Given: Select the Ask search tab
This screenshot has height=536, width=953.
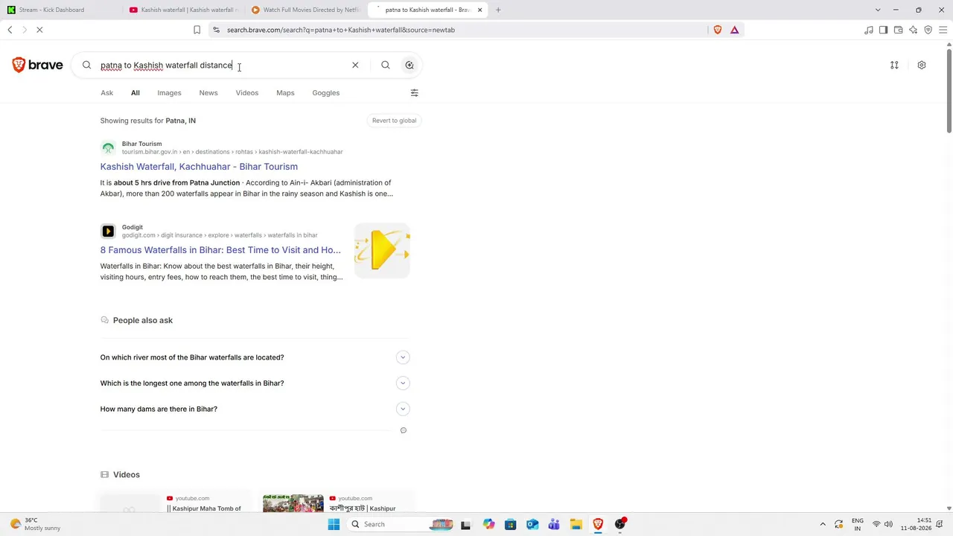Looking at the screenshot, I should pos(107,93).
